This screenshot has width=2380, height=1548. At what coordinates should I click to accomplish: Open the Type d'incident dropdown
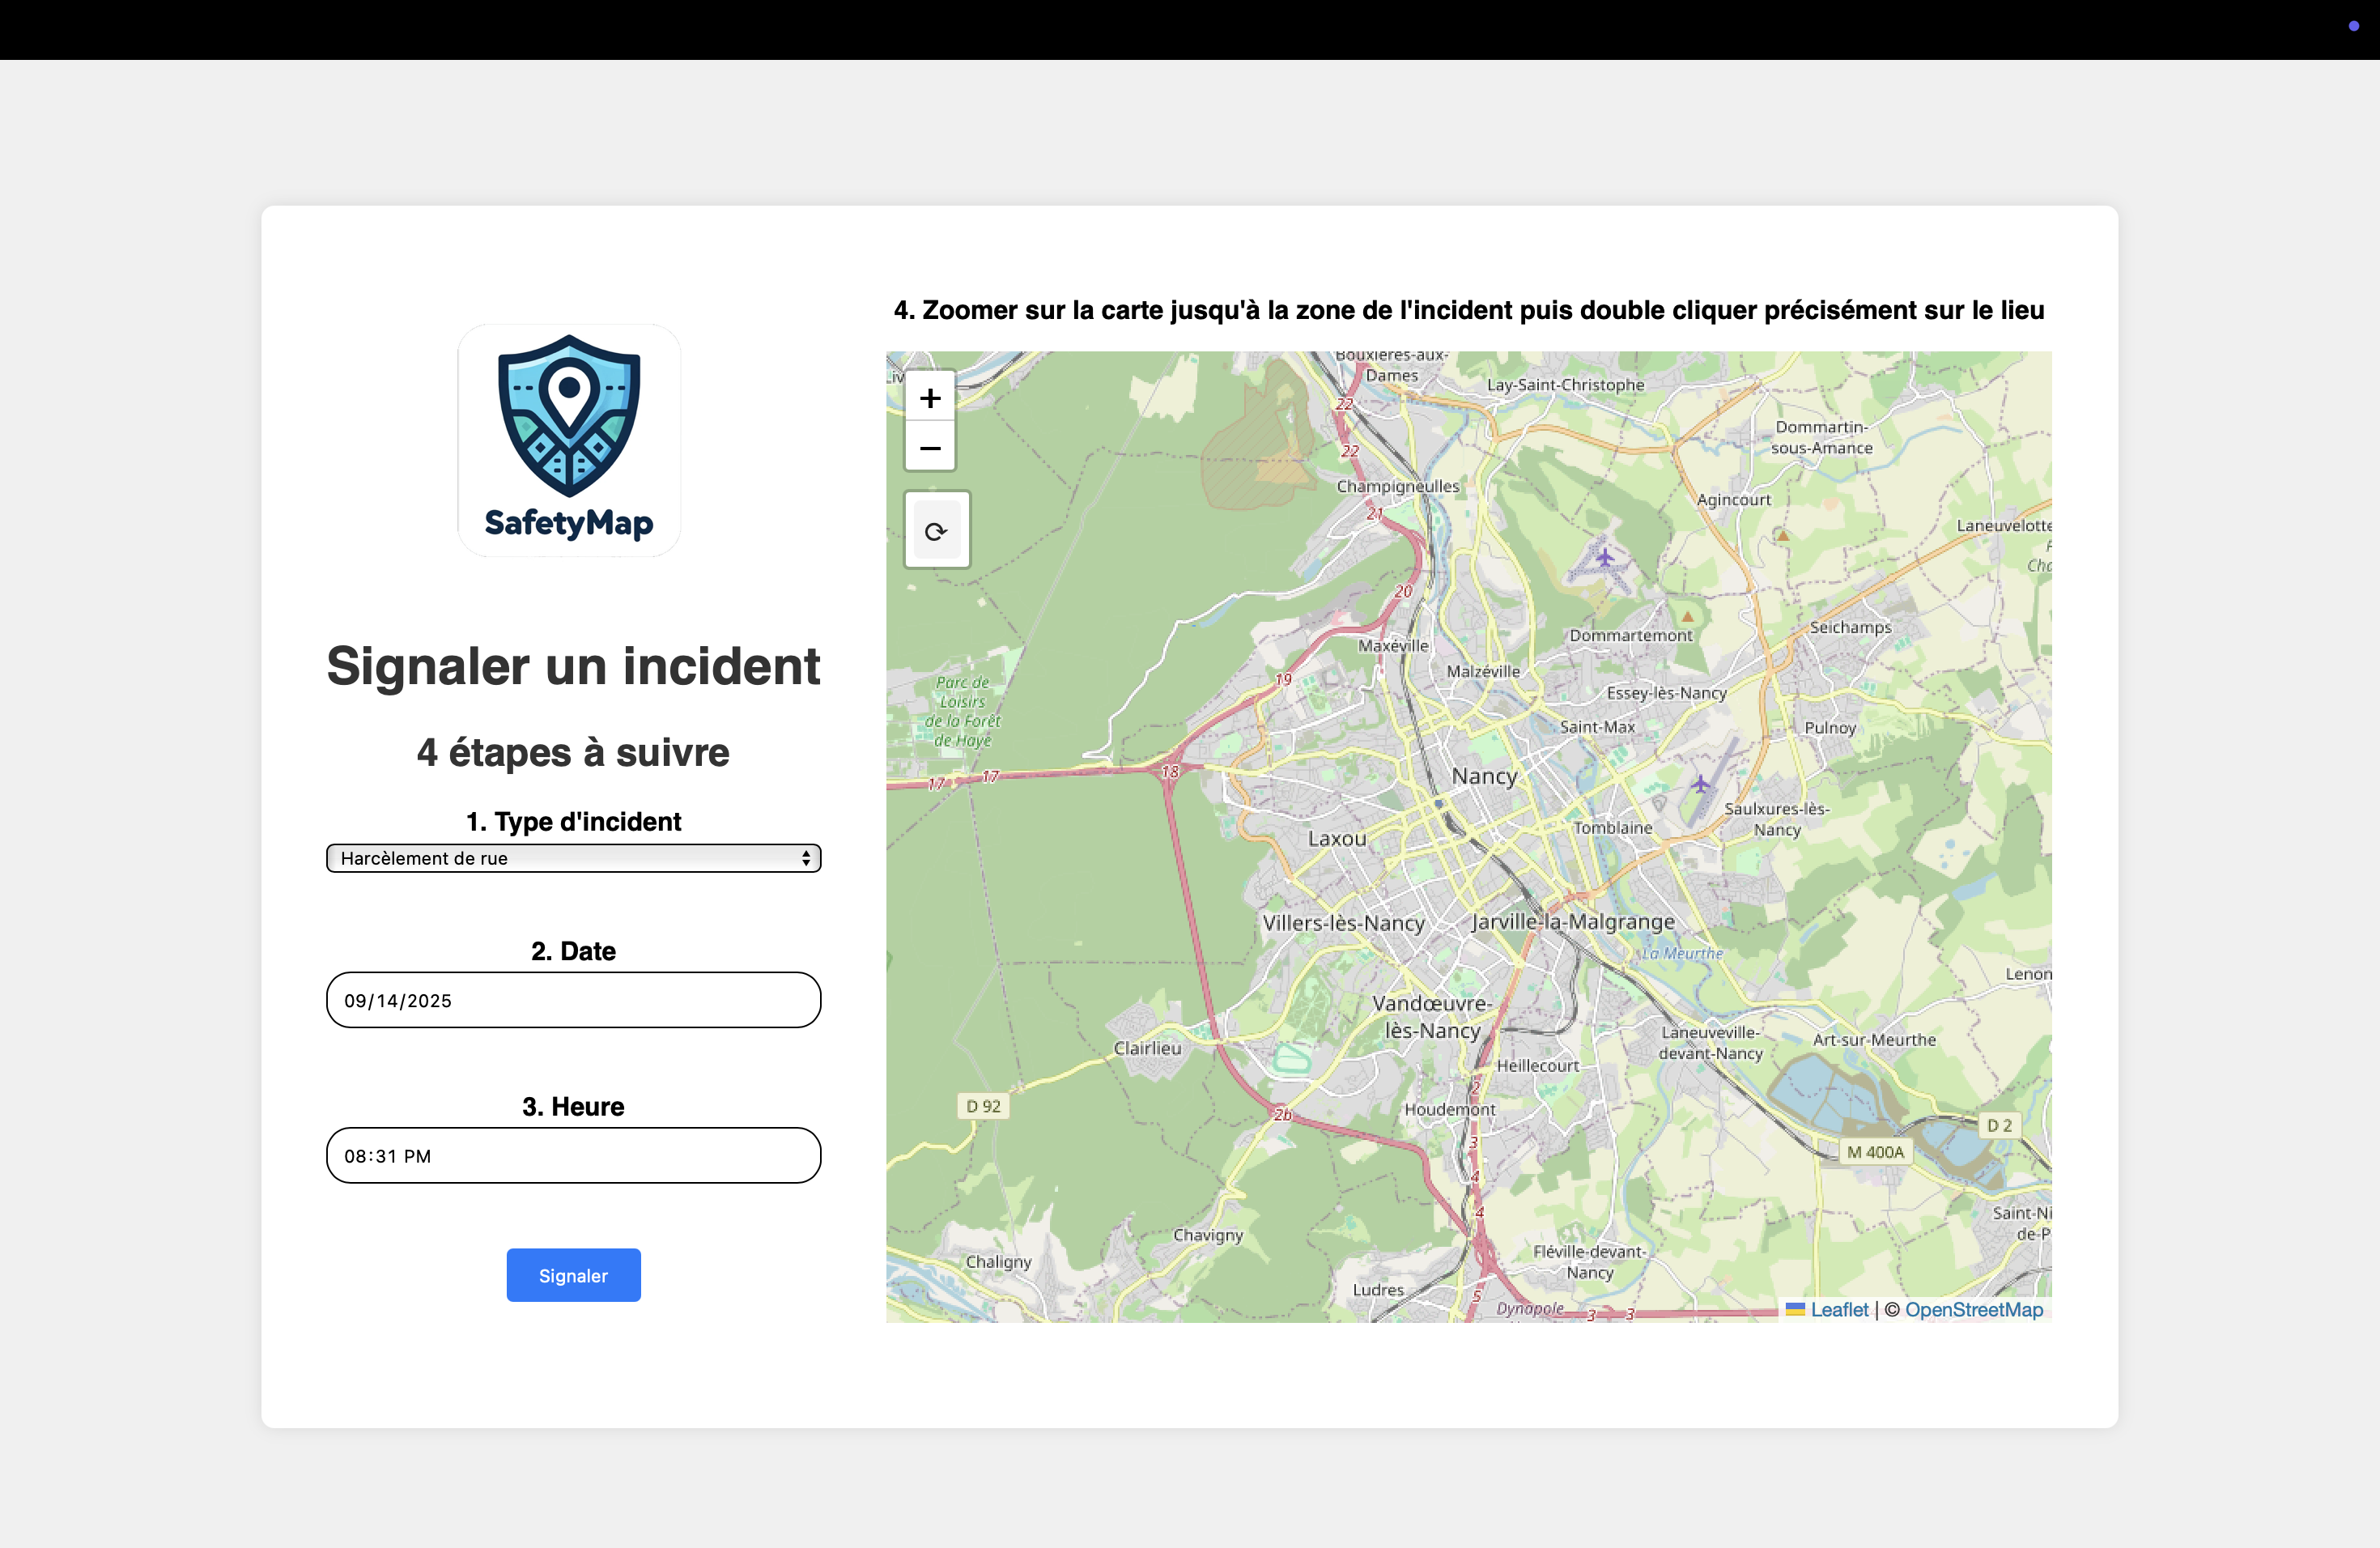pyautogui.click(x=573, y=858)
